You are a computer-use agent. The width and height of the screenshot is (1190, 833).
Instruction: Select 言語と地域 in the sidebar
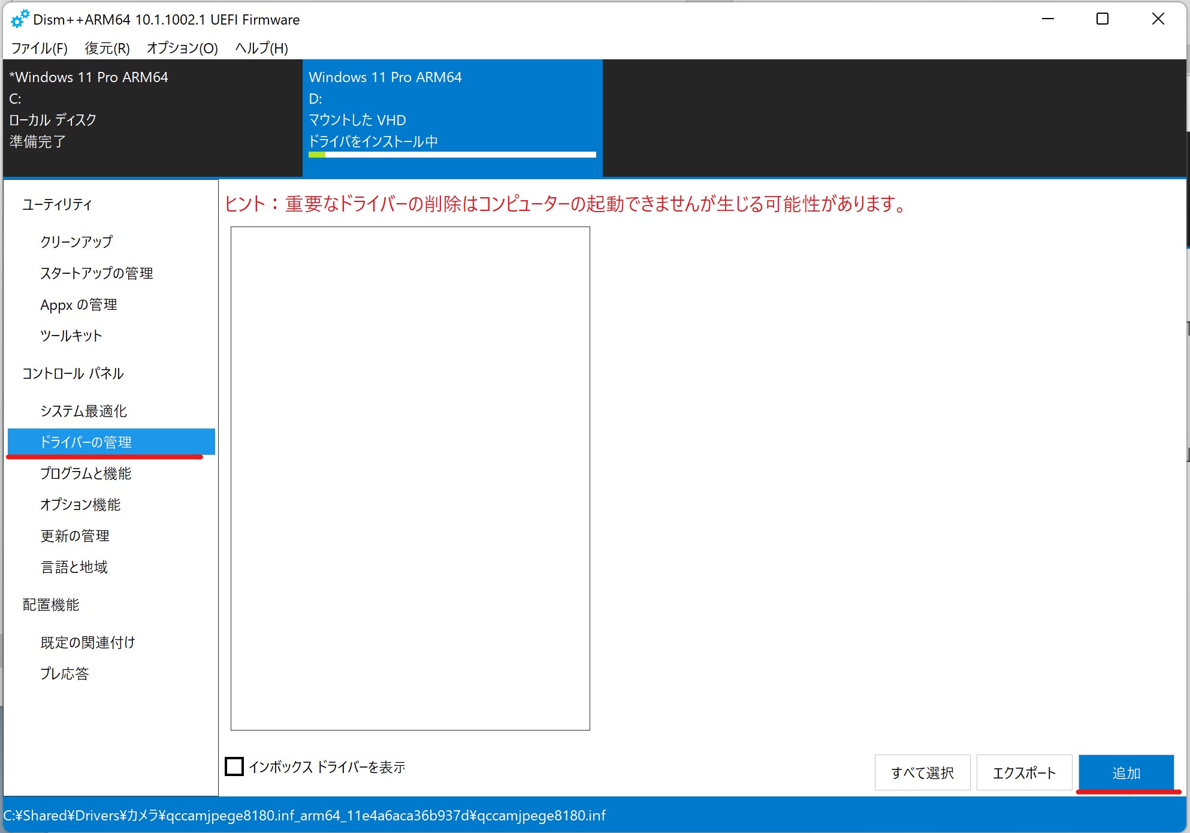click(74, 567)
